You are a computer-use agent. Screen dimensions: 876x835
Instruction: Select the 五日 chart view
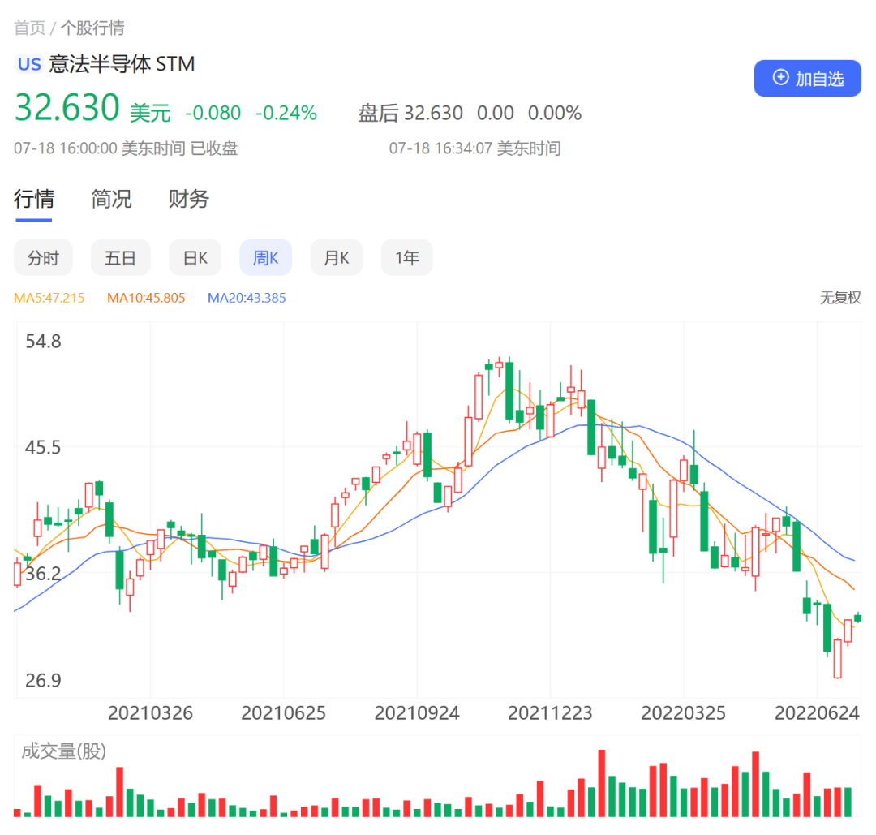click(x=120, y=257)
